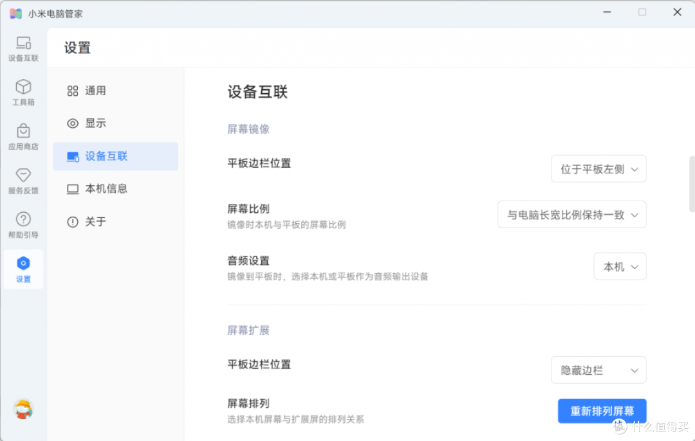
Task: Select the 显示 settings category
Action: point(115,123)
